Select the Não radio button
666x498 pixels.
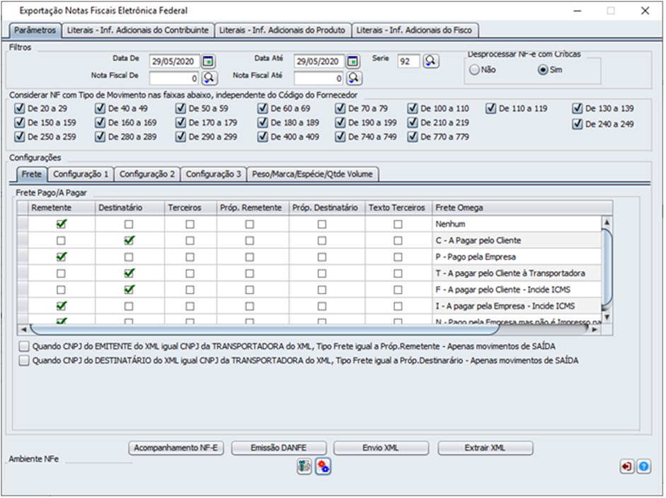[x=474, y=70]
